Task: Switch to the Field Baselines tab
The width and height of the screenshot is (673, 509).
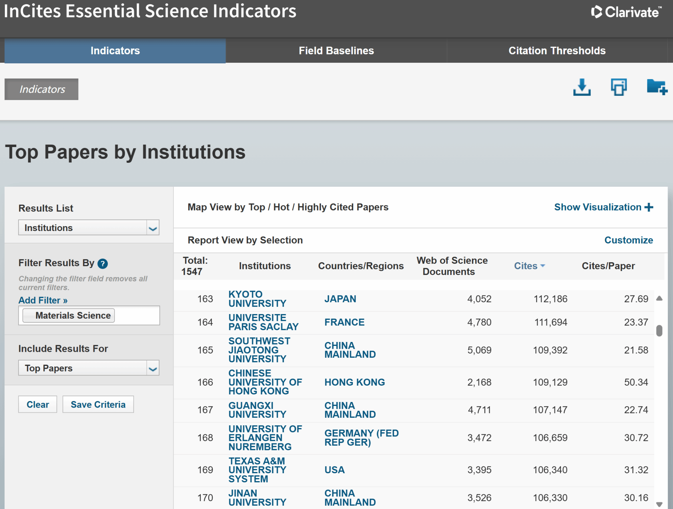Action: [336, 51]
